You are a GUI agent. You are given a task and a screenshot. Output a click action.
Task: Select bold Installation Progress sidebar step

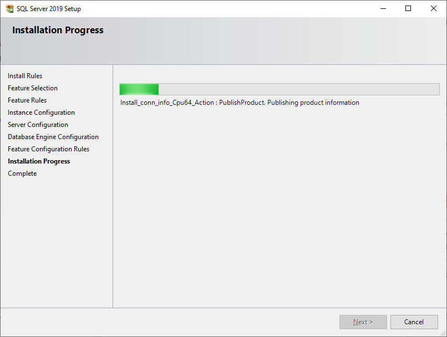[x=39, y=161]
